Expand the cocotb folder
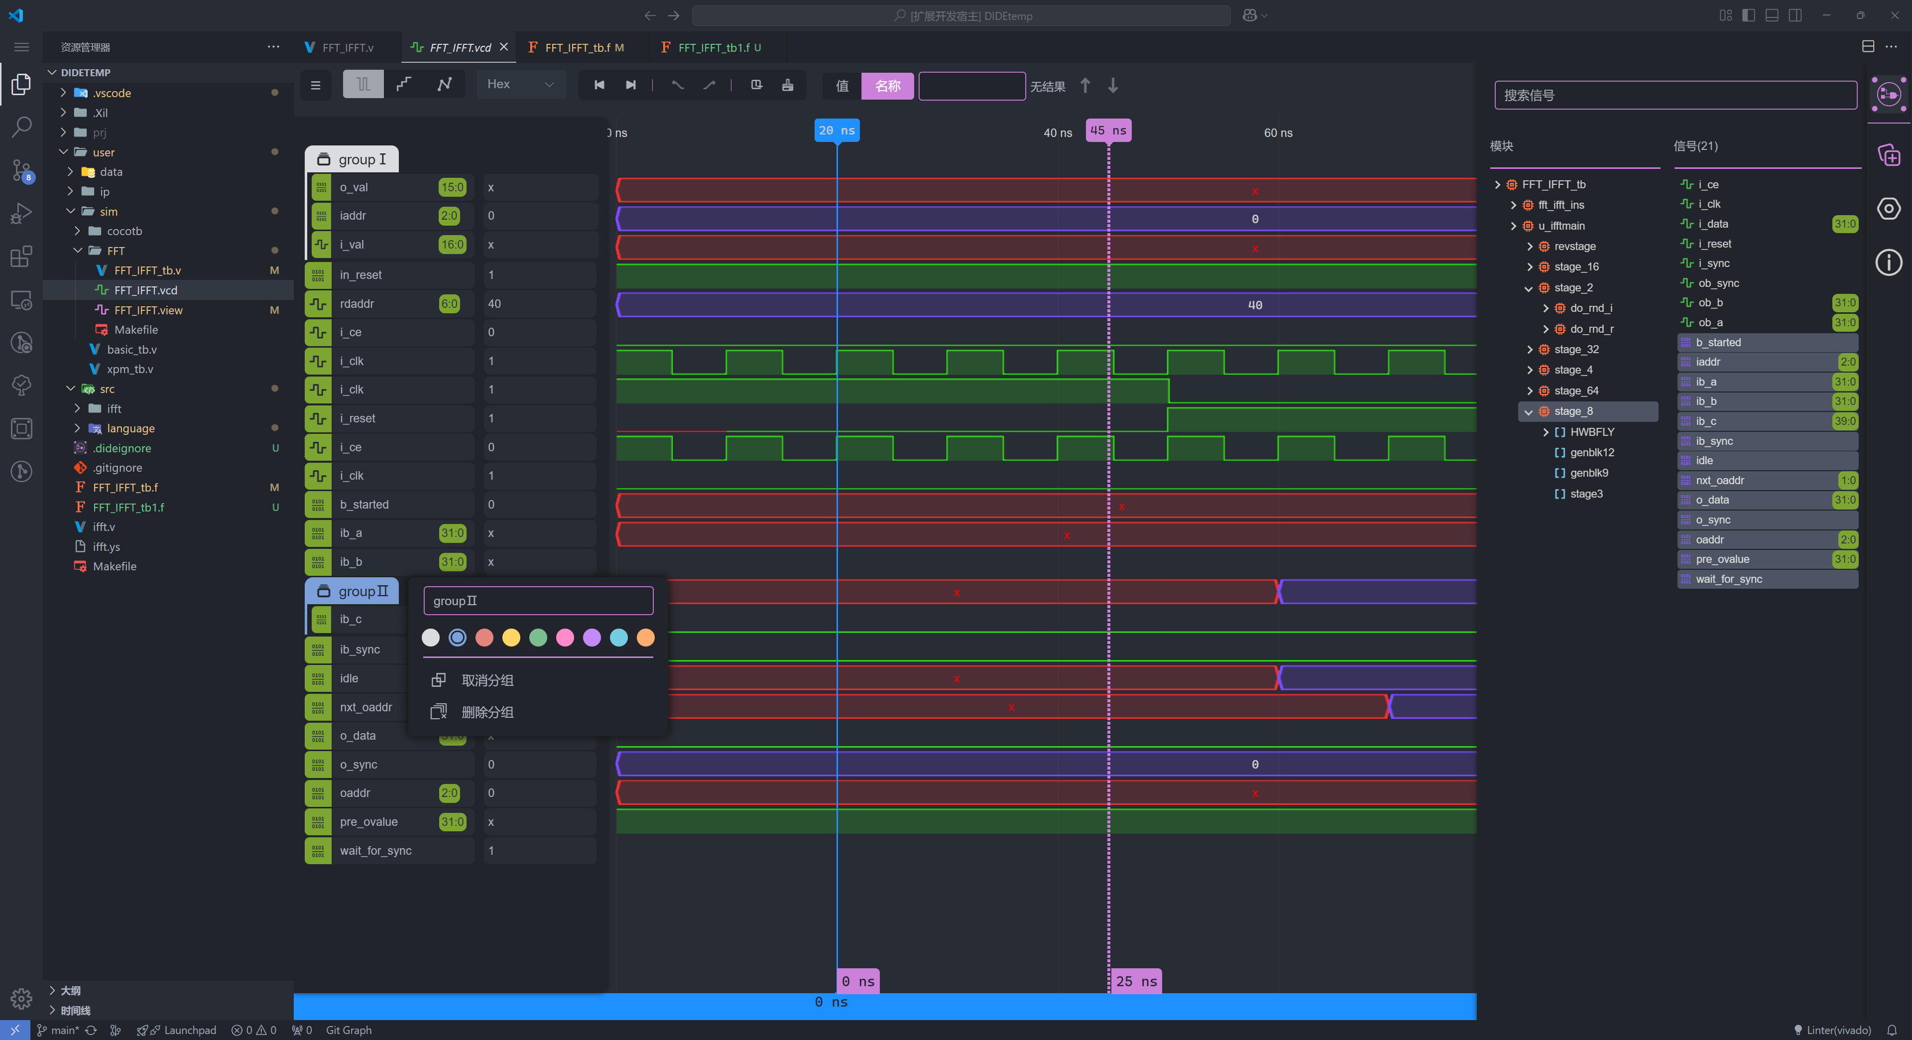1912x1040 pixels. coord(78,231)
